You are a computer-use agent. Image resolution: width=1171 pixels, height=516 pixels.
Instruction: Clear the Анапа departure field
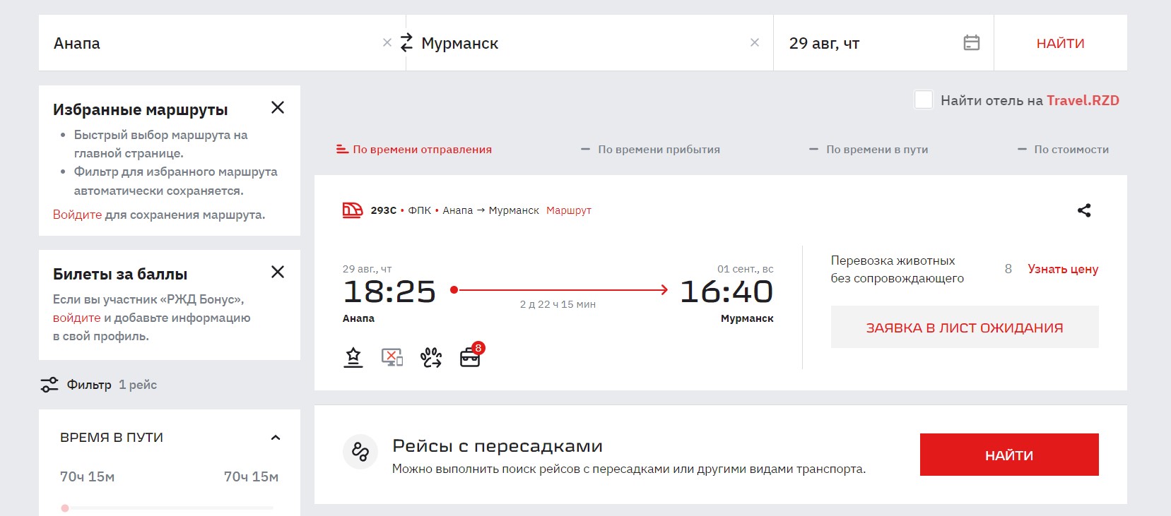pyautogui.click(x=387, y=42)
